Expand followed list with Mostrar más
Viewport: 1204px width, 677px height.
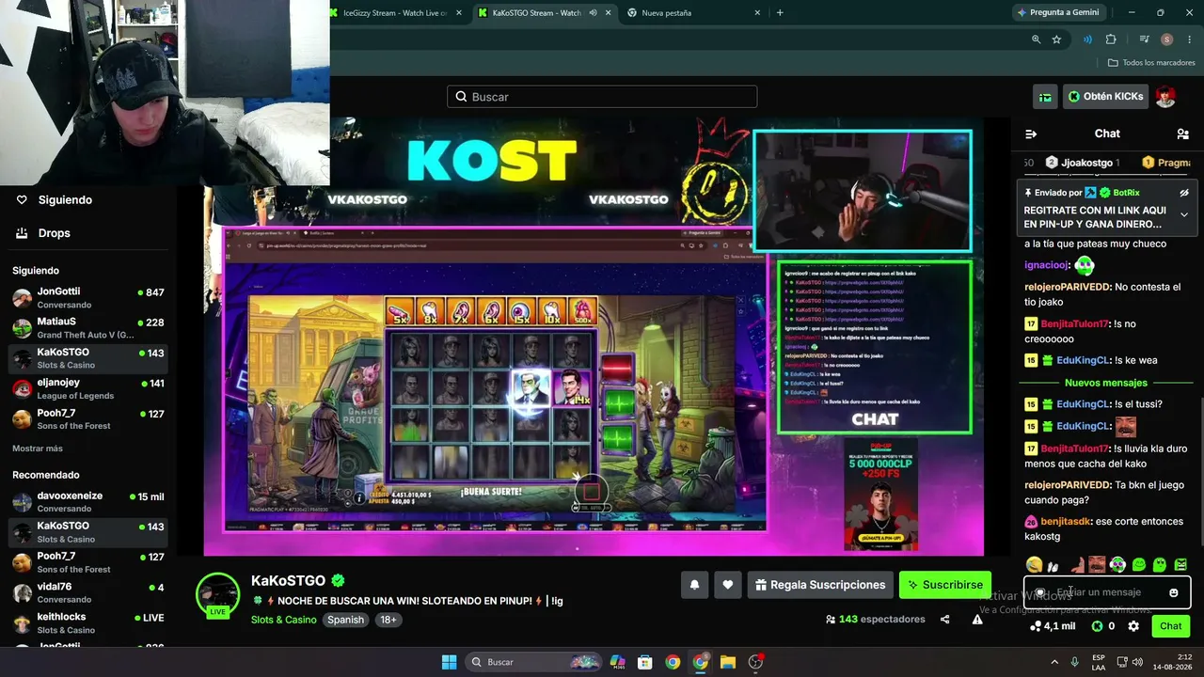pyautogui.click(x=38, y=449)
